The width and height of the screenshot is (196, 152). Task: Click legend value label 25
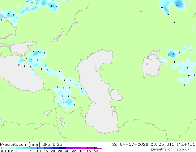pyautogui.click(x=60, y=151)
